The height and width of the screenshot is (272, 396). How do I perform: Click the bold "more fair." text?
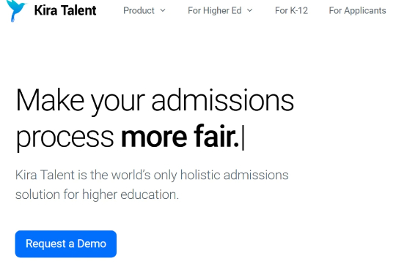point(180,136)
